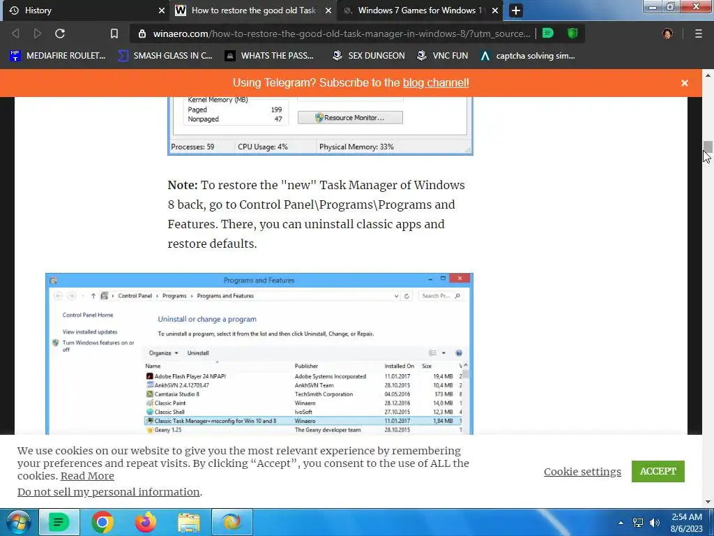The image size is (714, 536).
Task: Open Windows Explorer from taskbar
Action: pos(189,522)
